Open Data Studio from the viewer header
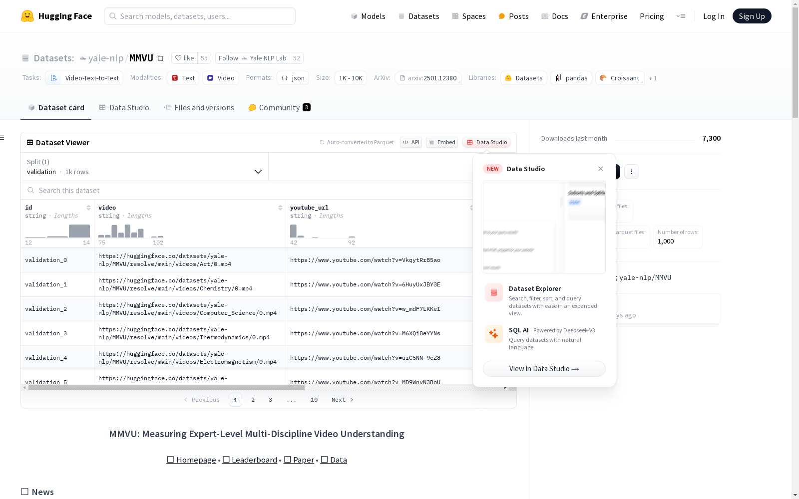 [x=486, y=142]
